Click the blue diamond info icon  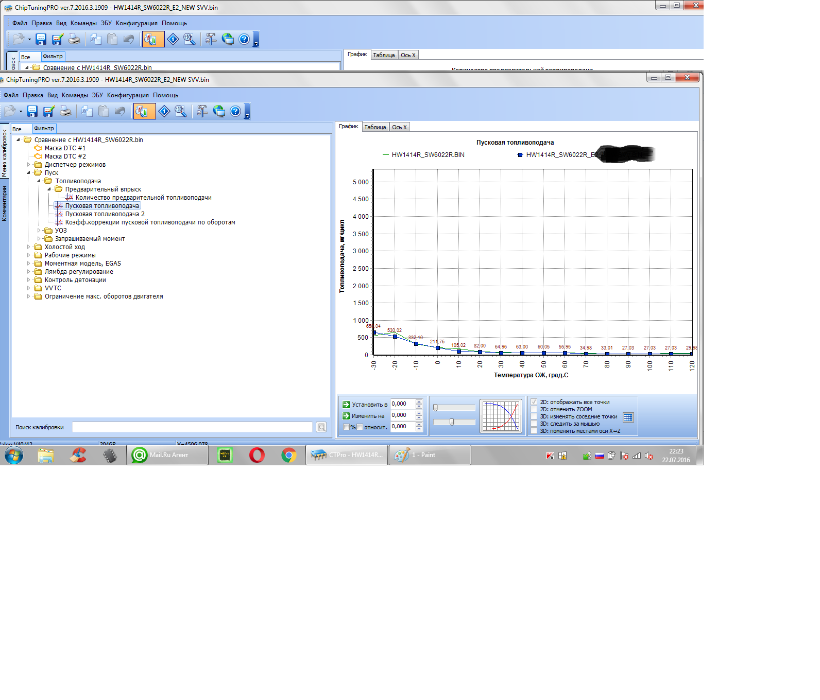164,111
